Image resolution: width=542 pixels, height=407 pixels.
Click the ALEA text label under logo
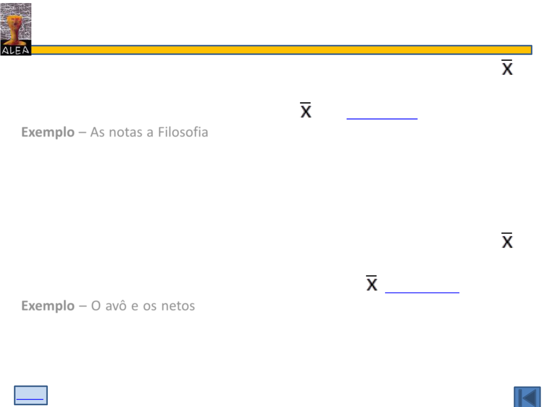(15, 50)
